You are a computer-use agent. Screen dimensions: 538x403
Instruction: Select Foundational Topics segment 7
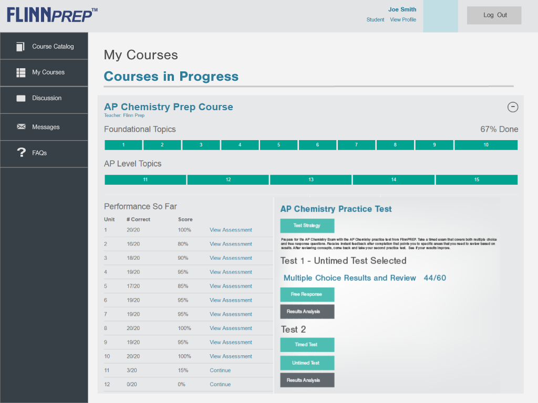tap(356, 145)
